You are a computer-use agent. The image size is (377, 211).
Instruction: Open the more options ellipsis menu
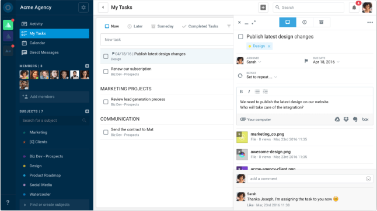(x=370, y=23)
